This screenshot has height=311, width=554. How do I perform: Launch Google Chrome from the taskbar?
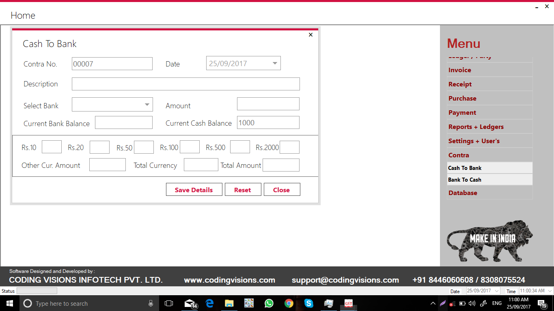(x=289, y=303)
